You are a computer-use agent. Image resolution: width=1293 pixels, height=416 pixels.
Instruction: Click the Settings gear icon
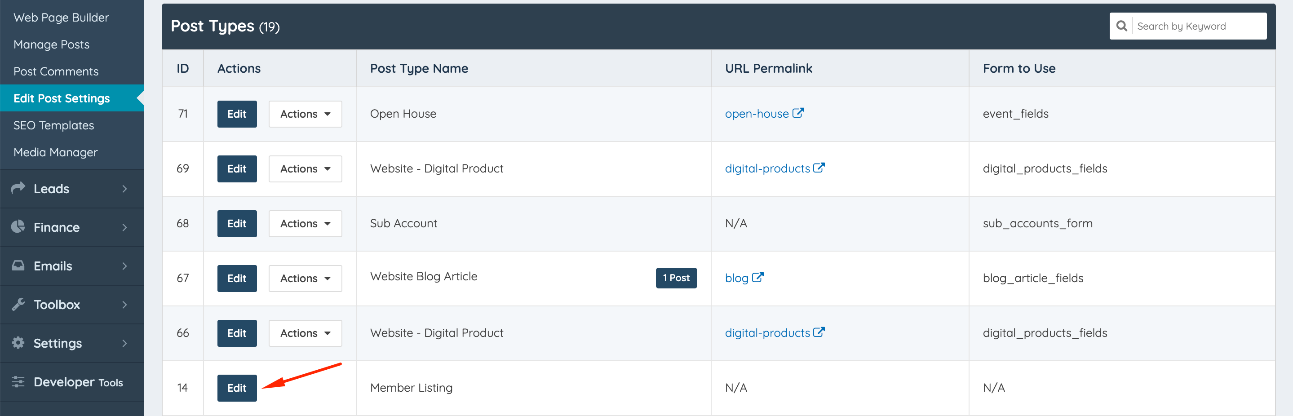(x=18, y=343)
